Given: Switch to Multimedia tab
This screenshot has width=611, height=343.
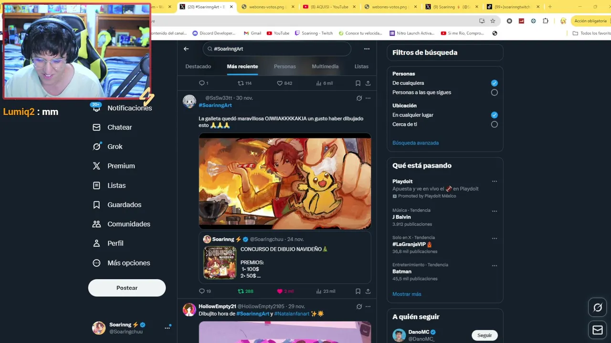Looking at the screenshot, I should click(x=325, y=67).
